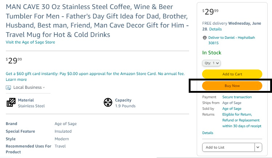The height and width of the screenshot is (158, 272).
Task: Click Age of Sage beside Sold by
Action: point(232,109)
